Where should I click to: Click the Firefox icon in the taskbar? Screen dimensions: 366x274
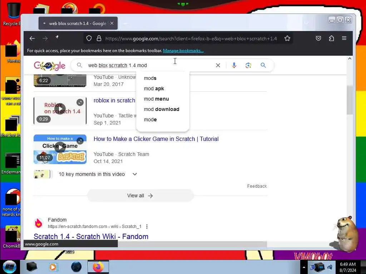click(x=98, y=267)
